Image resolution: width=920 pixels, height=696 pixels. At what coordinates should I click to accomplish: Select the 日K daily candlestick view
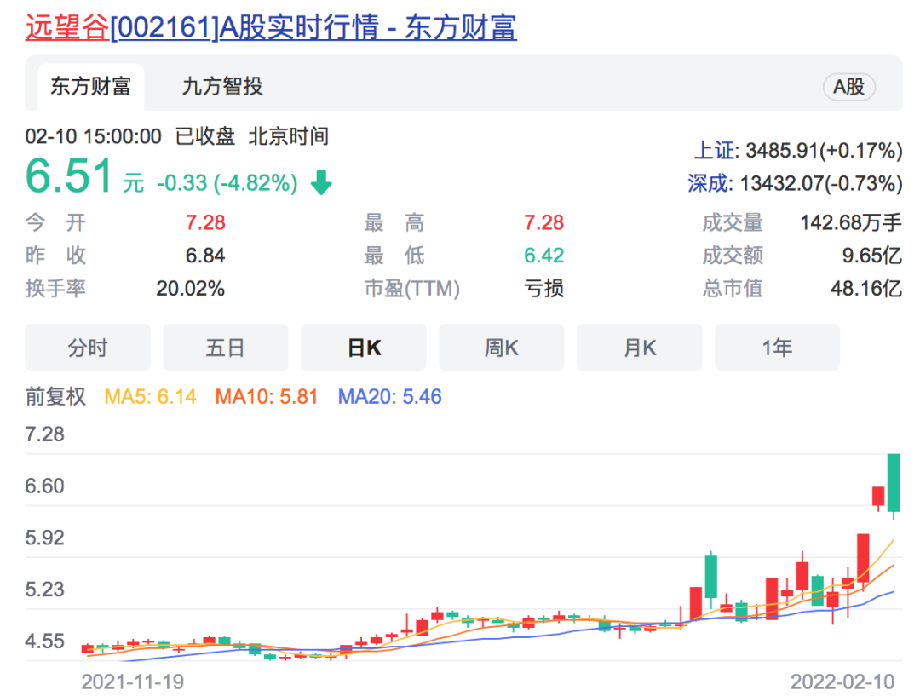[364, 348]
